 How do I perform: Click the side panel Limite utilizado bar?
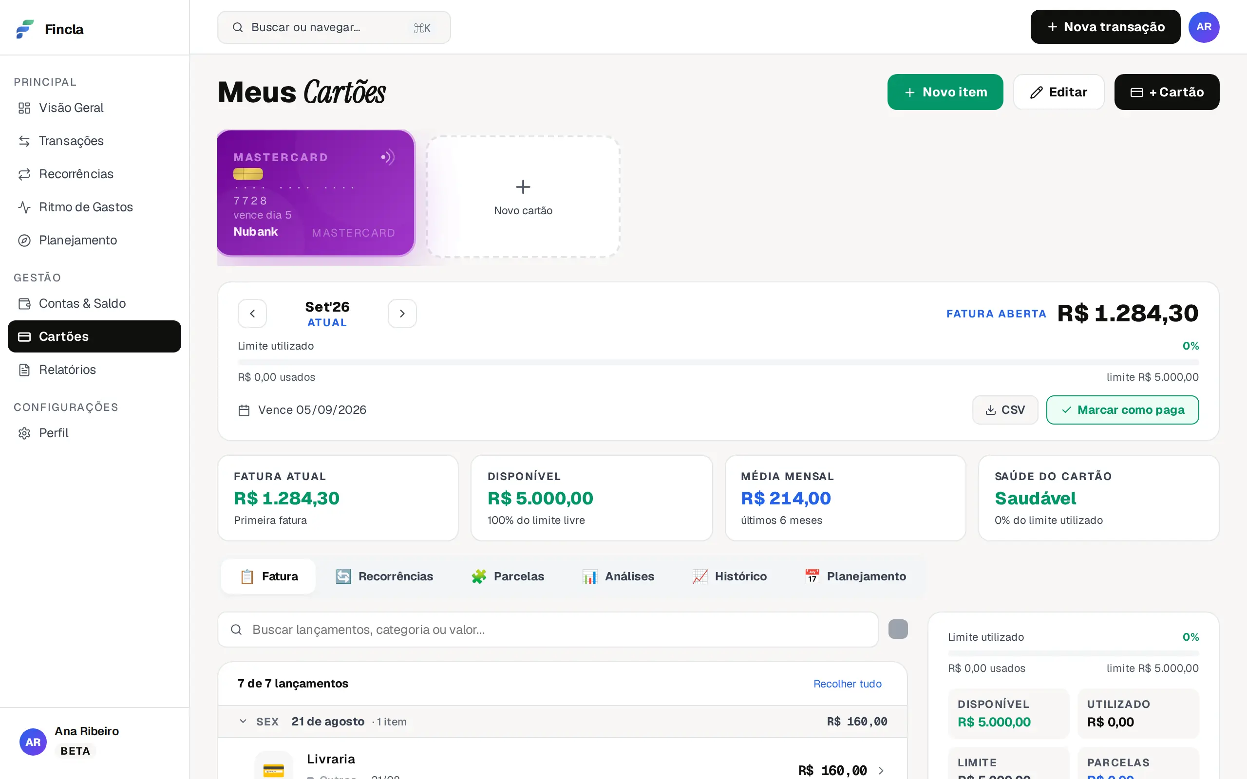pos(1074,653)
